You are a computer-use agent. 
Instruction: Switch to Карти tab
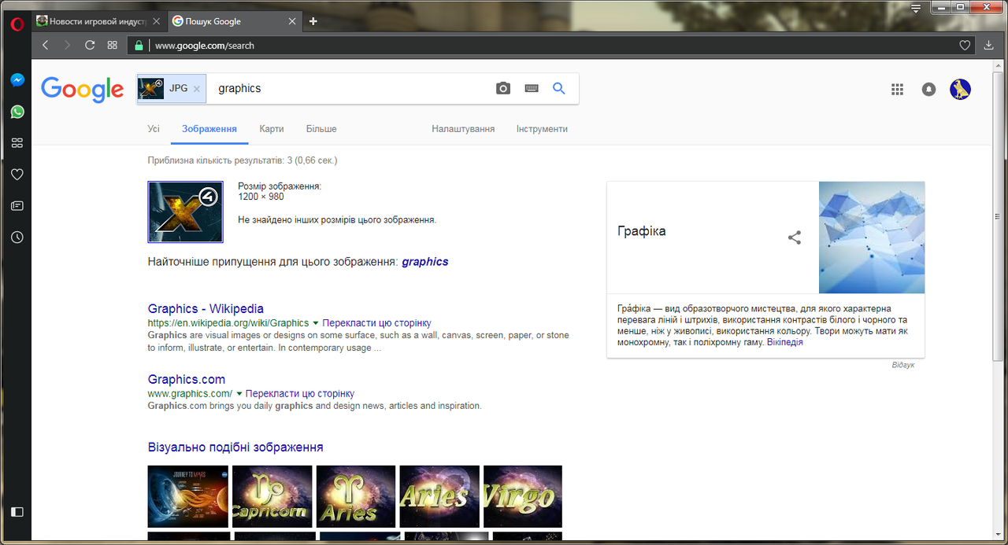click(x=272, y=129)
